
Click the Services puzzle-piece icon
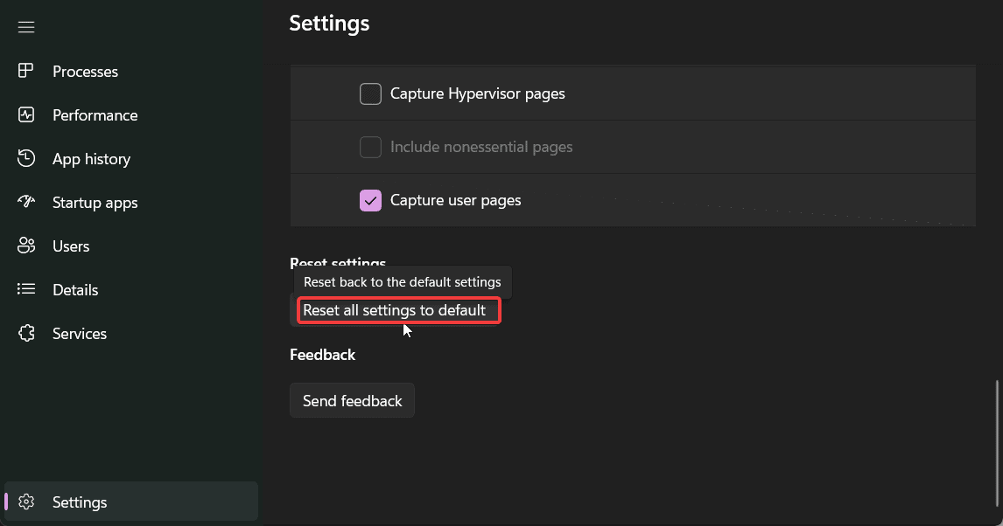[x=26, y=333]
